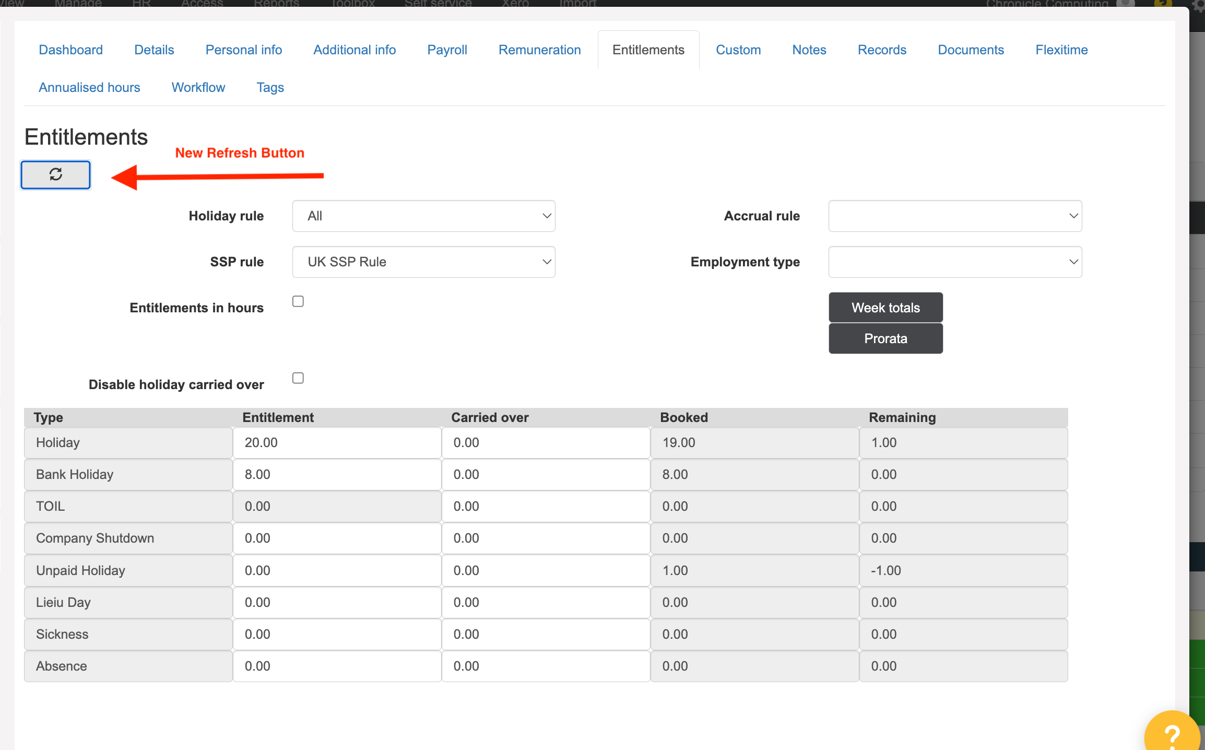This screenshot has width=1205, height=750.
Task: Open the Tags tab
Action: point(270,88)
